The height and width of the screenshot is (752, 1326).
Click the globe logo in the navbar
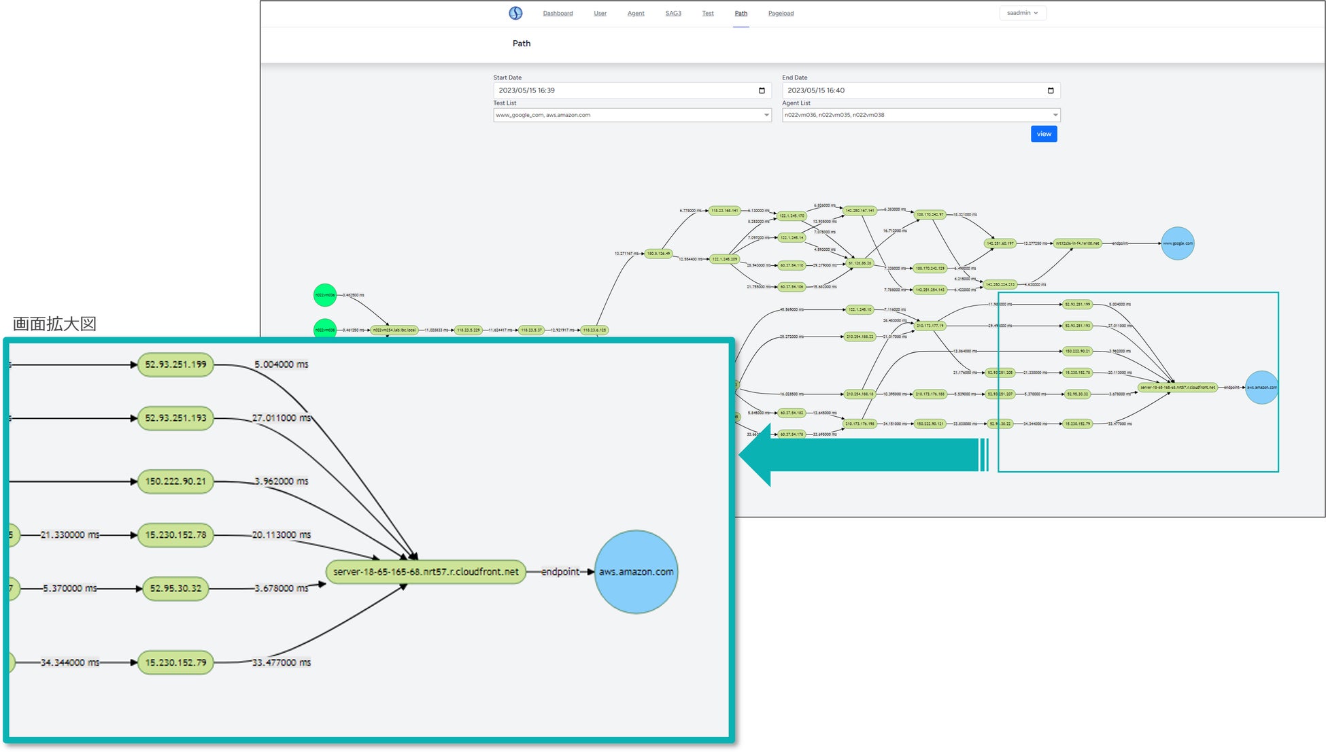[515, 13]
